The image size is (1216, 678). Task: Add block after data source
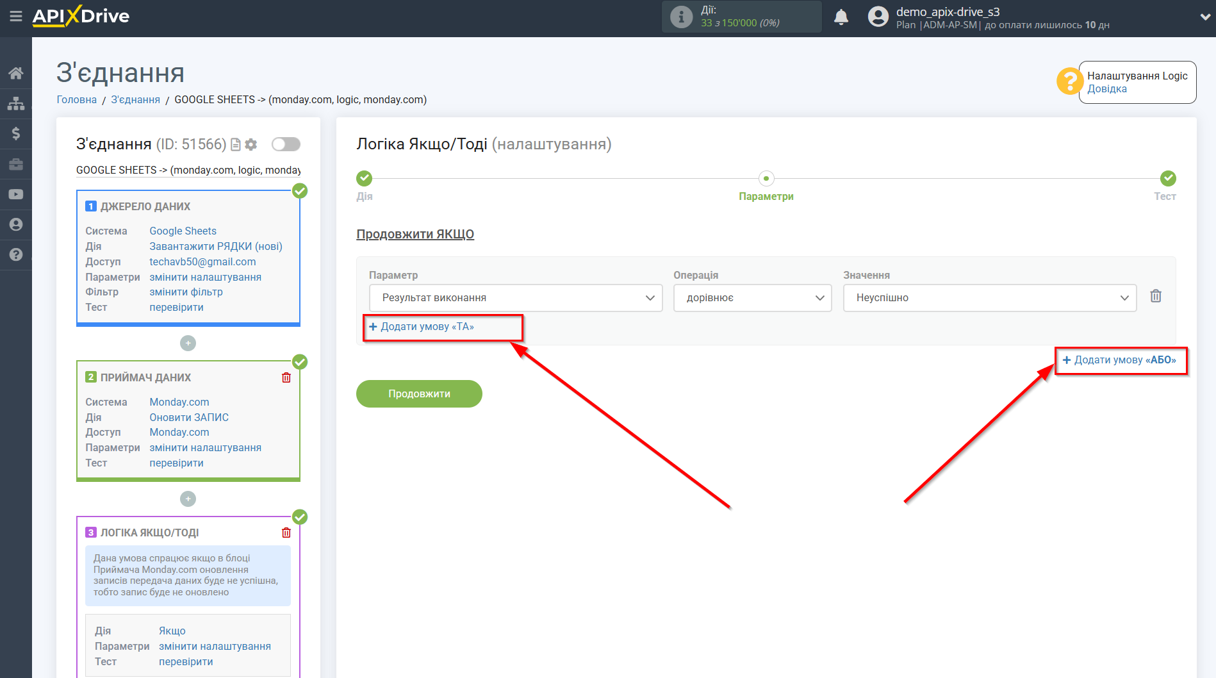click(188, 343)
